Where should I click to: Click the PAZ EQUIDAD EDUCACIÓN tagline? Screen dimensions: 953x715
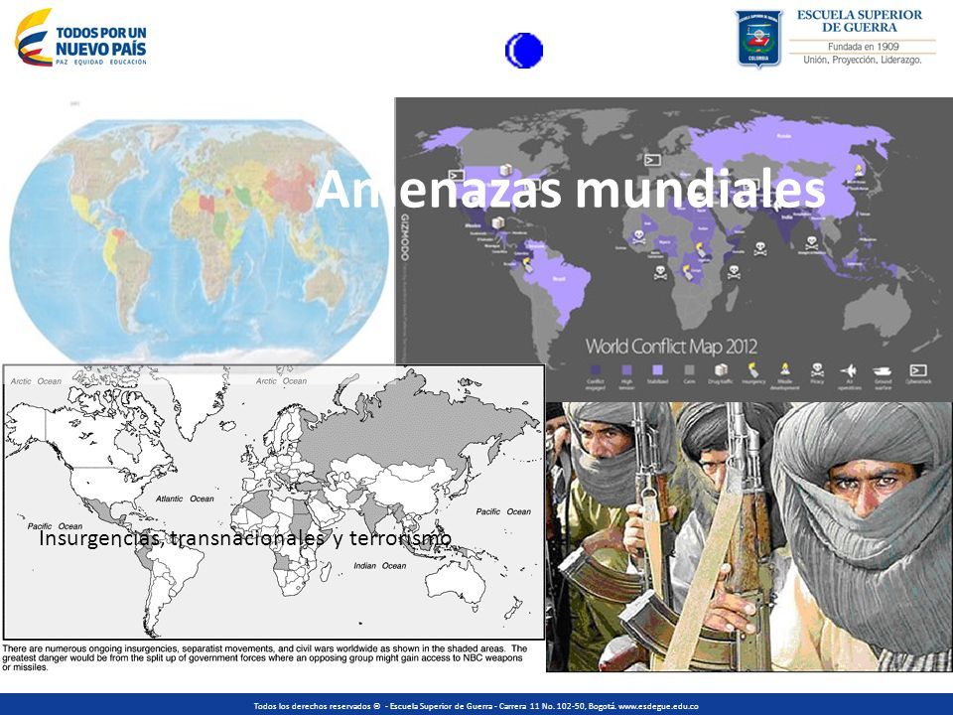101,62
